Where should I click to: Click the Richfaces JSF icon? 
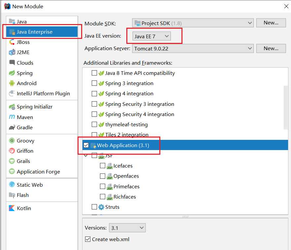tap(110, 197)
